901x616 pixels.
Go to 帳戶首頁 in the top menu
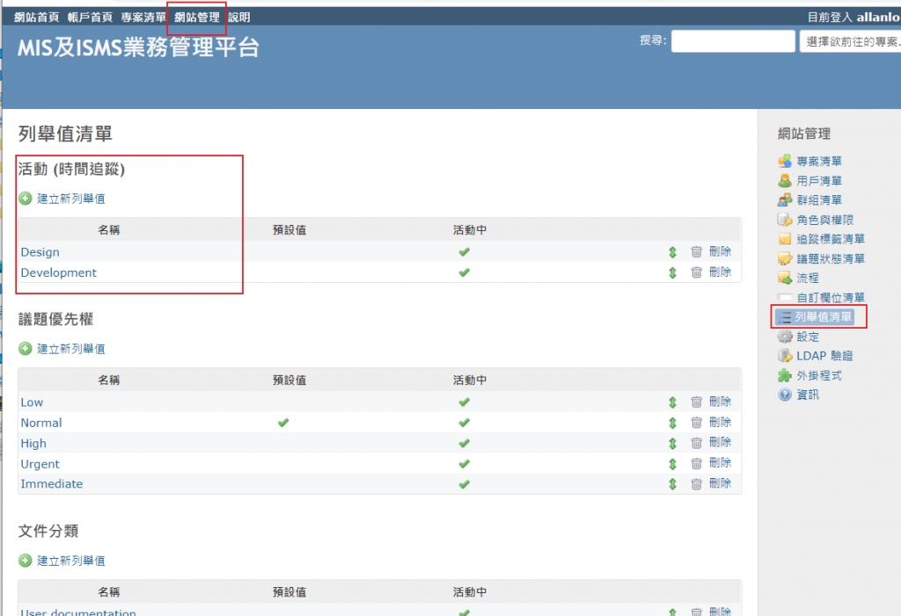90,18
